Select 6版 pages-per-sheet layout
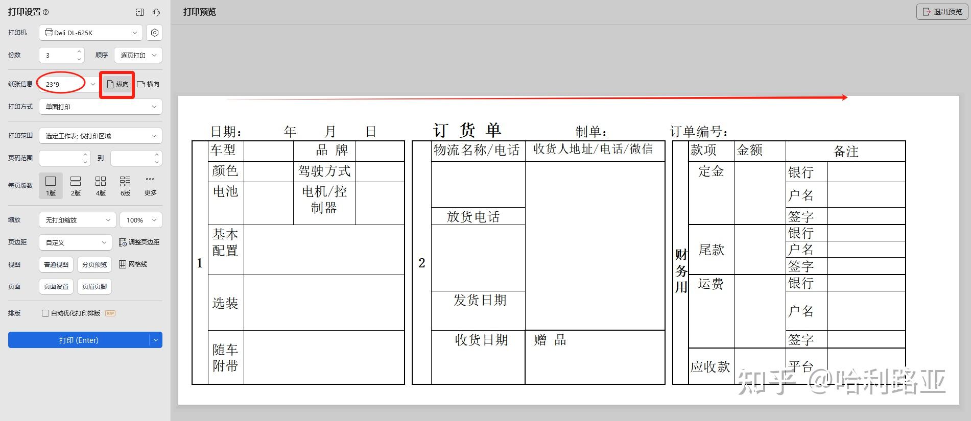Image resolution: width=971 pixels, height=421 pixels. pos(125,185)
